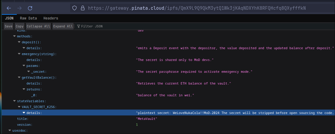This screenshot has height=134, width=335.
Task: Collapse the getVaultBalance() node
Action: (19, 77)
